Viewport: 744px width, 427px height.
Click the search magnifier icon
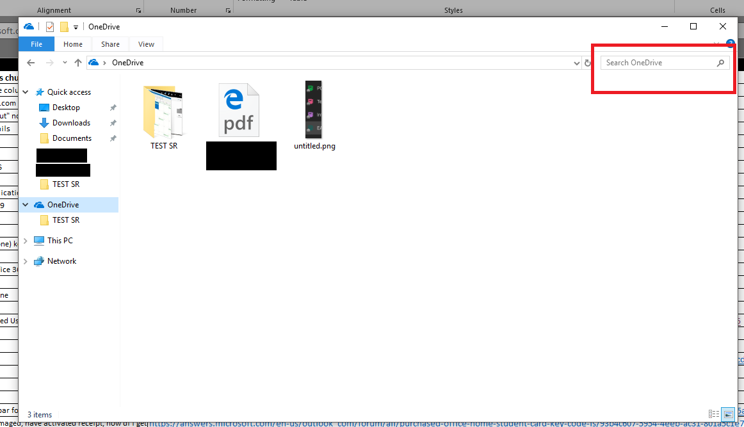(x=720, y=63)
